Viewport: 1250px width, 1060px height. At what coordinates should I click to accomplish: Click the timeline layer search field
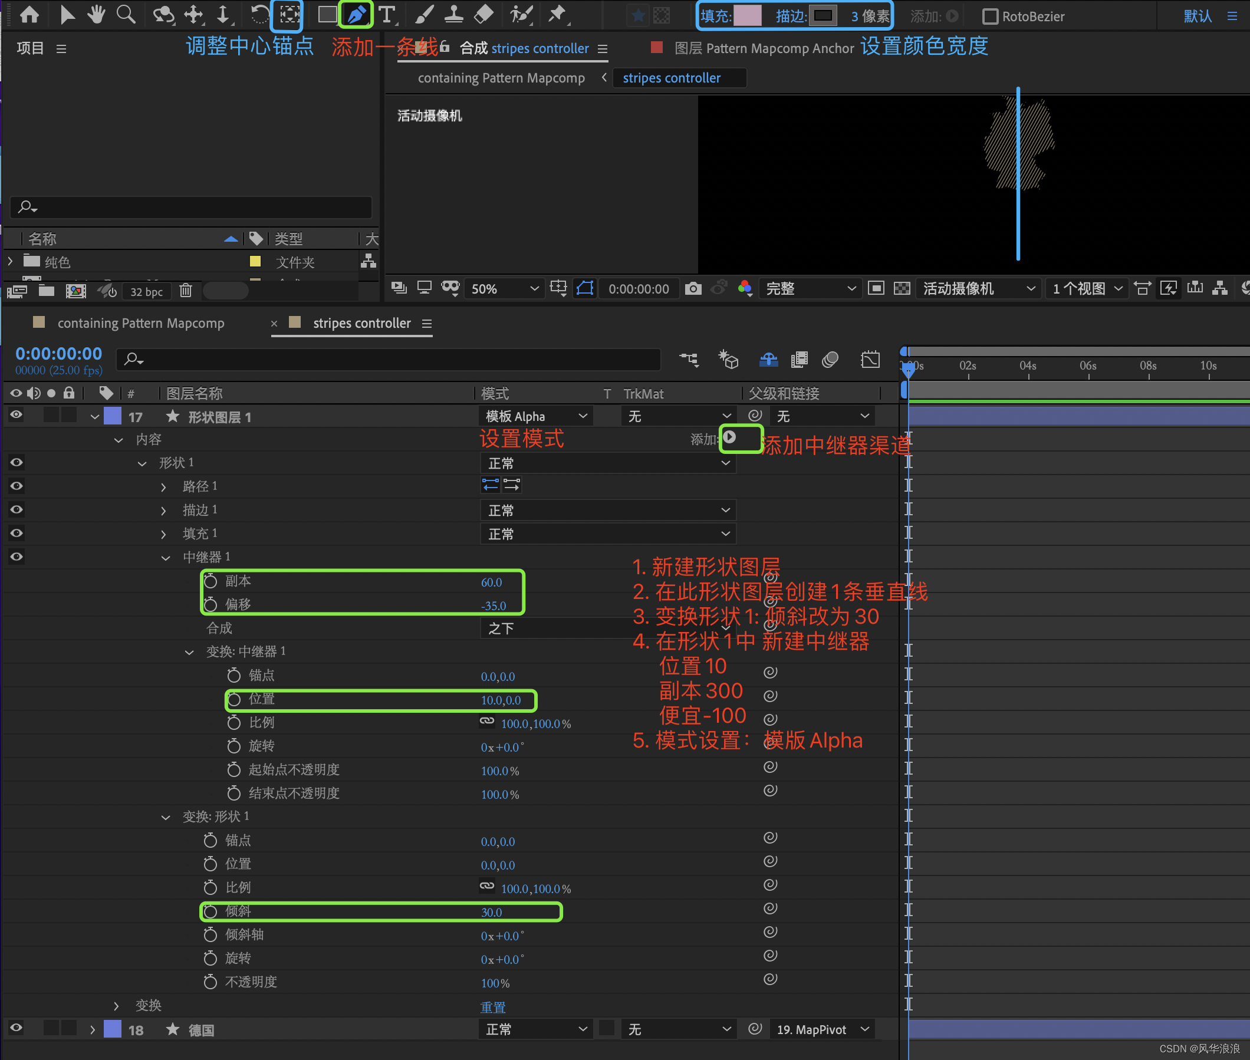(x=390, y=360)
